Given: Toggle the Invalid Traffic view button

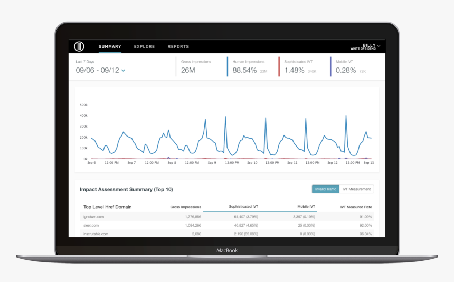Looking at the screenshot, I should [x=325, y=189].
